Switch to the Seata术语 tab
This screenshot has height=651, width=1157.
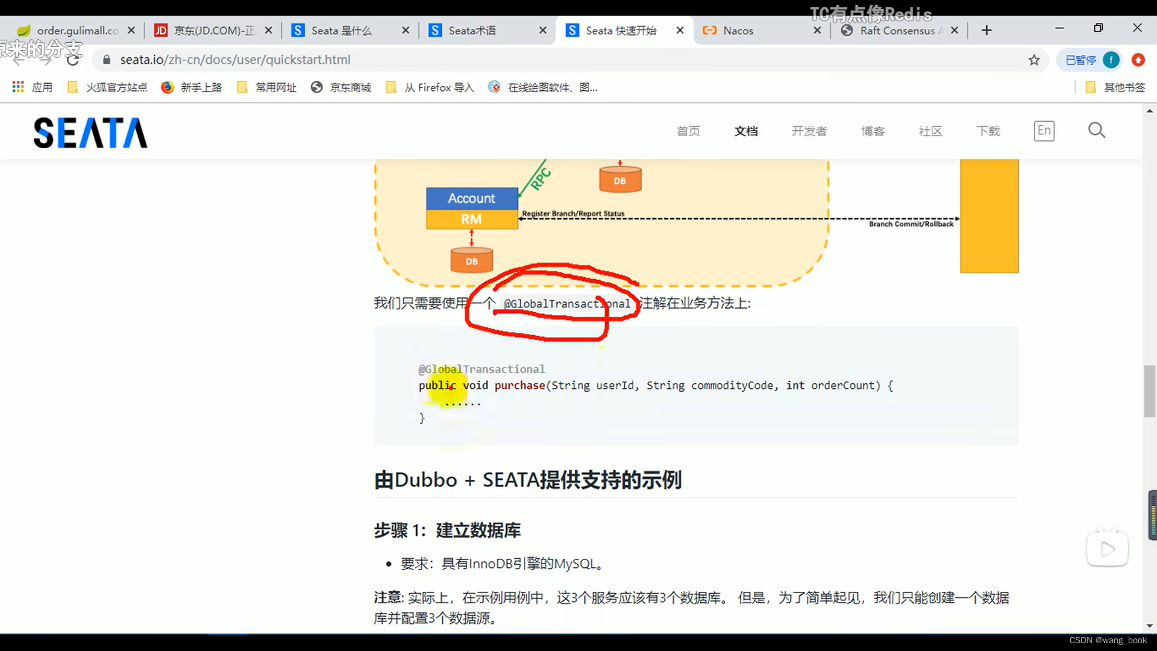487,30
